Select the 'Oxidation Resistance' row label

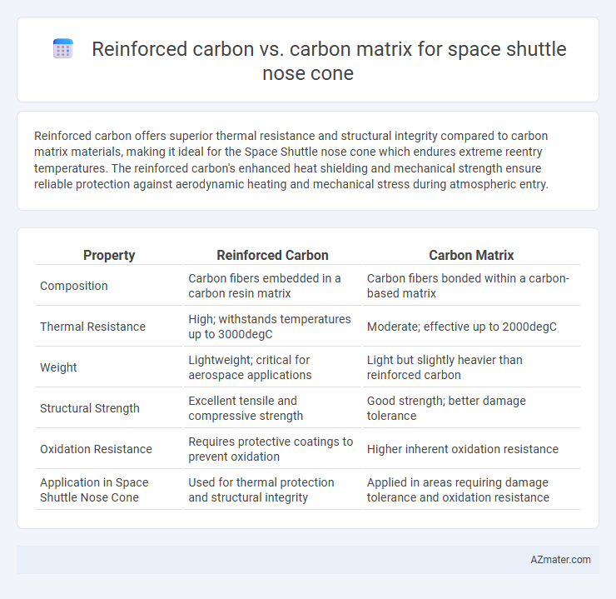click(96, 449)
